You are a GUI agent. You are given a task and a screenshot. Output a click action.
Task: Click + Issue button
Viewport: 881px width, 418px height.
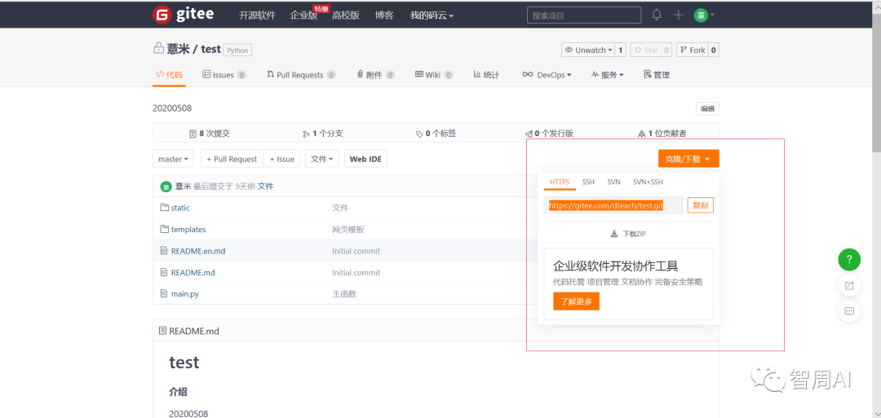(281, 159)
